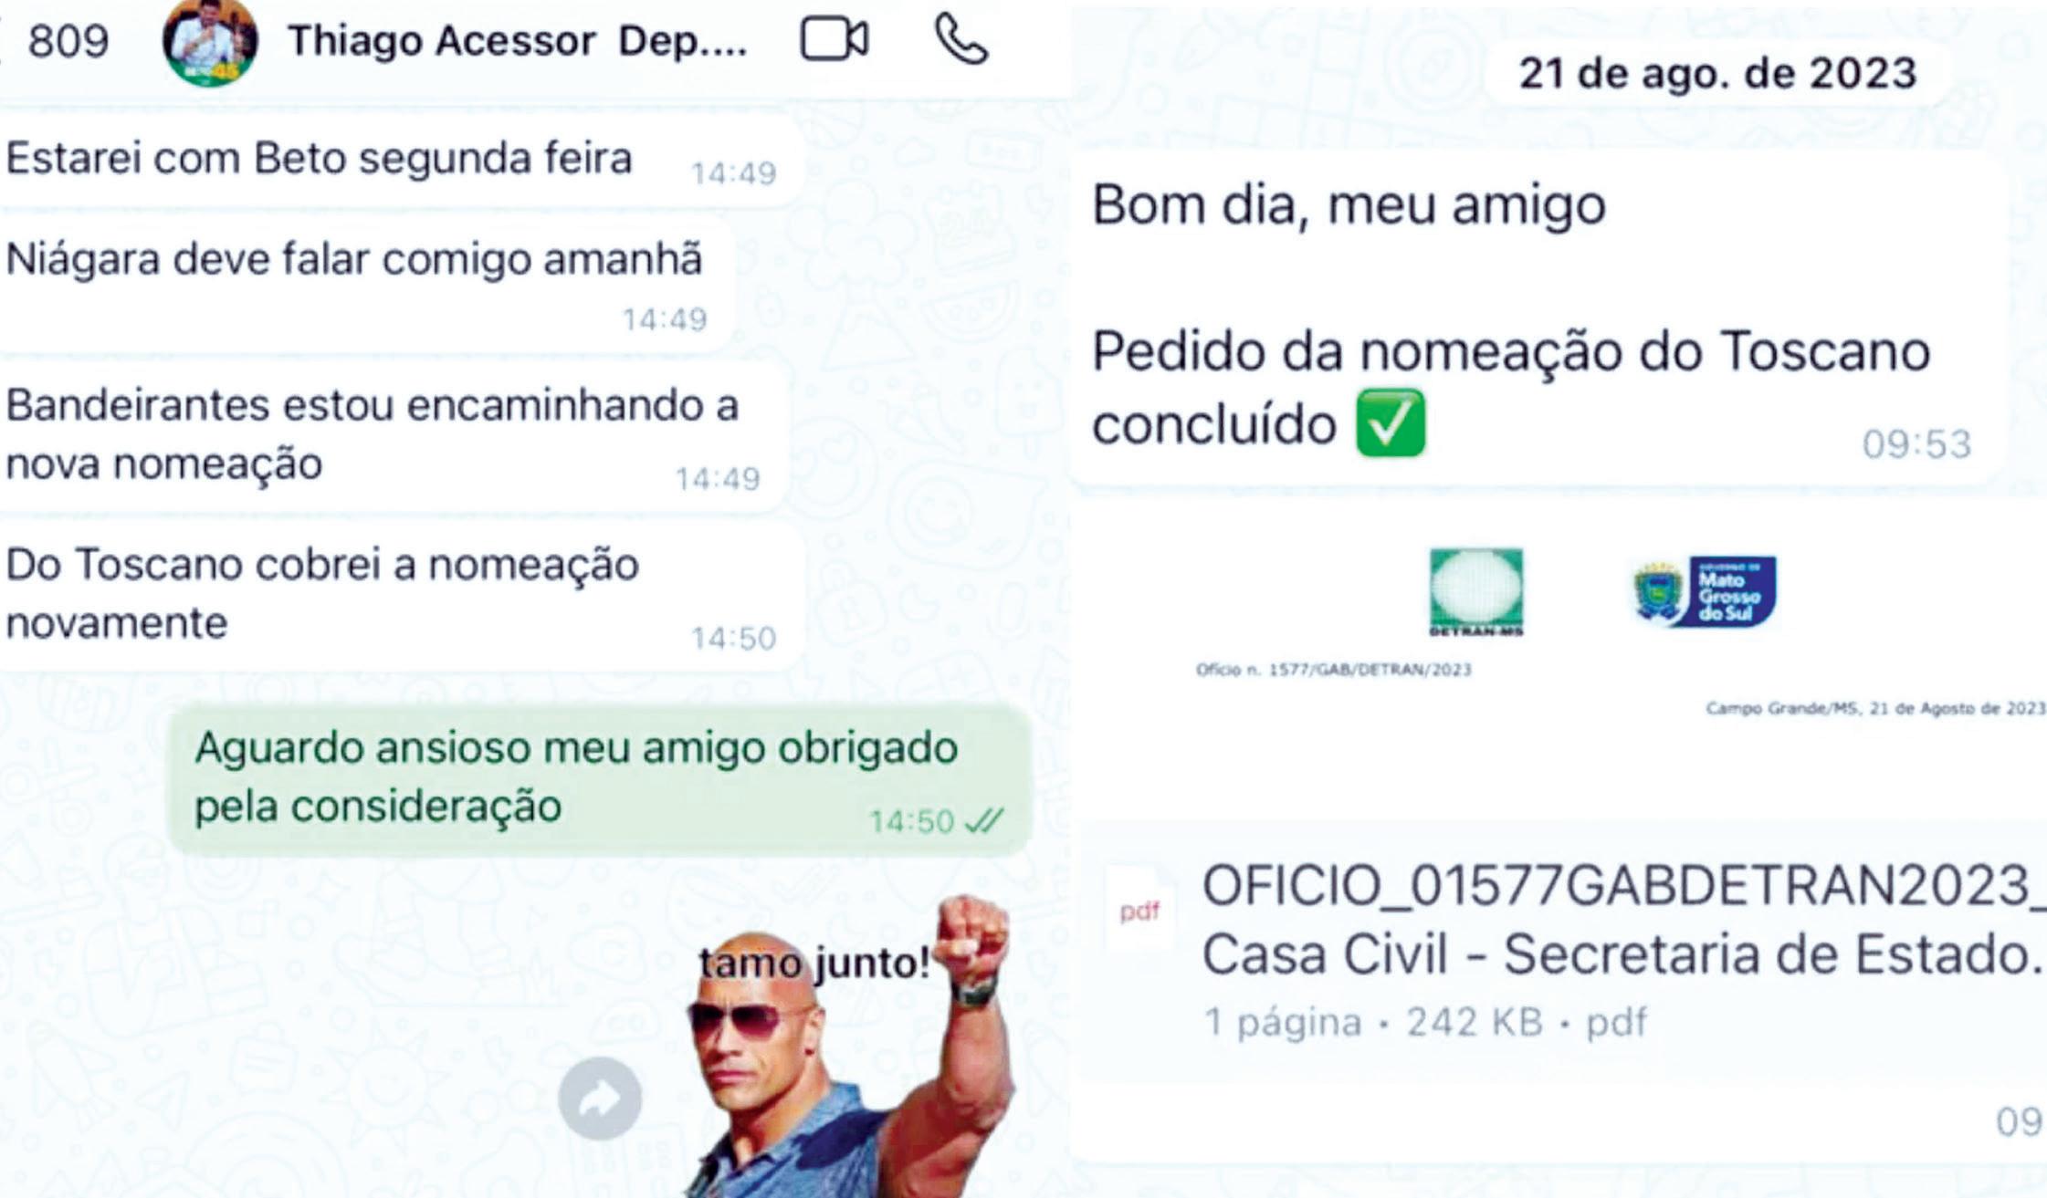Tap the forward arrow beside the sticker
2047x1198 pixels.
click(x=600, y=1099)
